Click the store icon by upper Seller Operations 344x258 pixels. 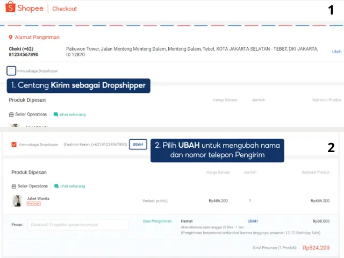(x=11, y=114)
